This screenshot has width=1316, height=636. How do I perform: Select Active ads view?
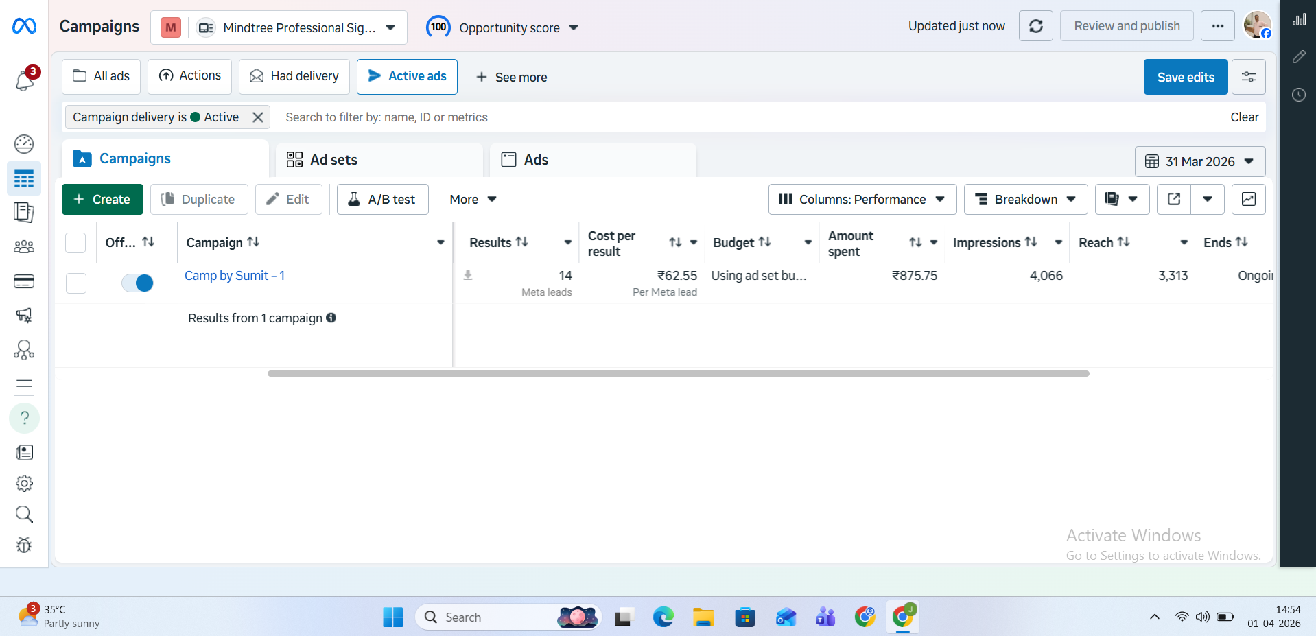[x=407, y=76]
